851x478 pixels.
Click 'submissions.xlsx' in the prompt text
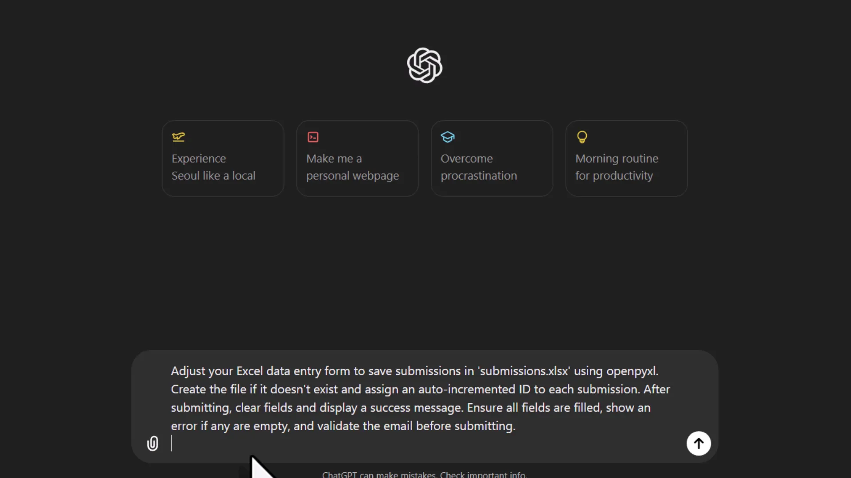(523, 371)
